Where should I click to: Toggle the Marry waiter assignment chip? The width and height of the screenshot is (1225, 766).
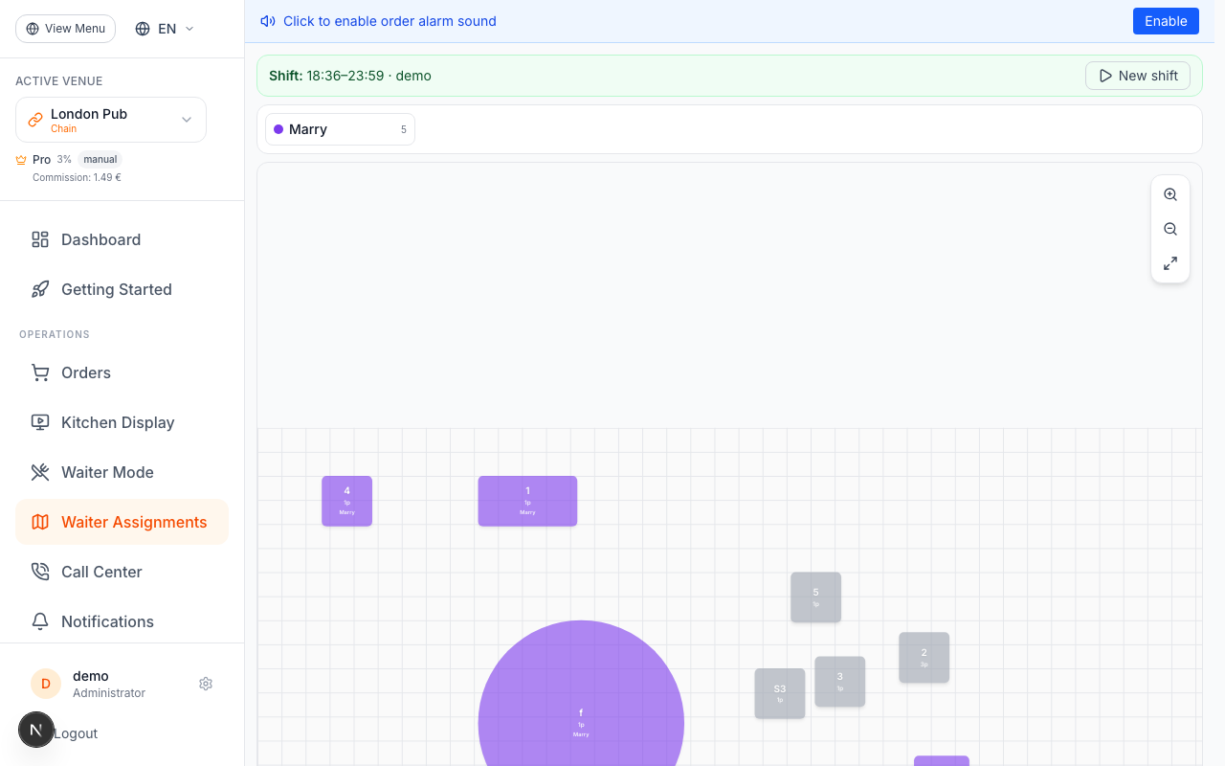[340, 128]
